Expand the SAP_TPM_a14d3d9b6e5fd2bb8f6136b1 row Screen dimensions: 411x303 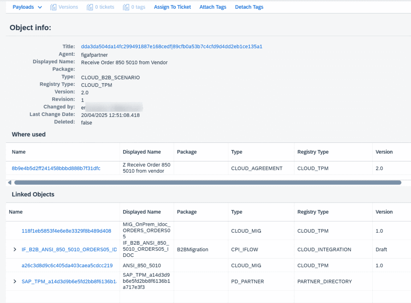(15, 281)
